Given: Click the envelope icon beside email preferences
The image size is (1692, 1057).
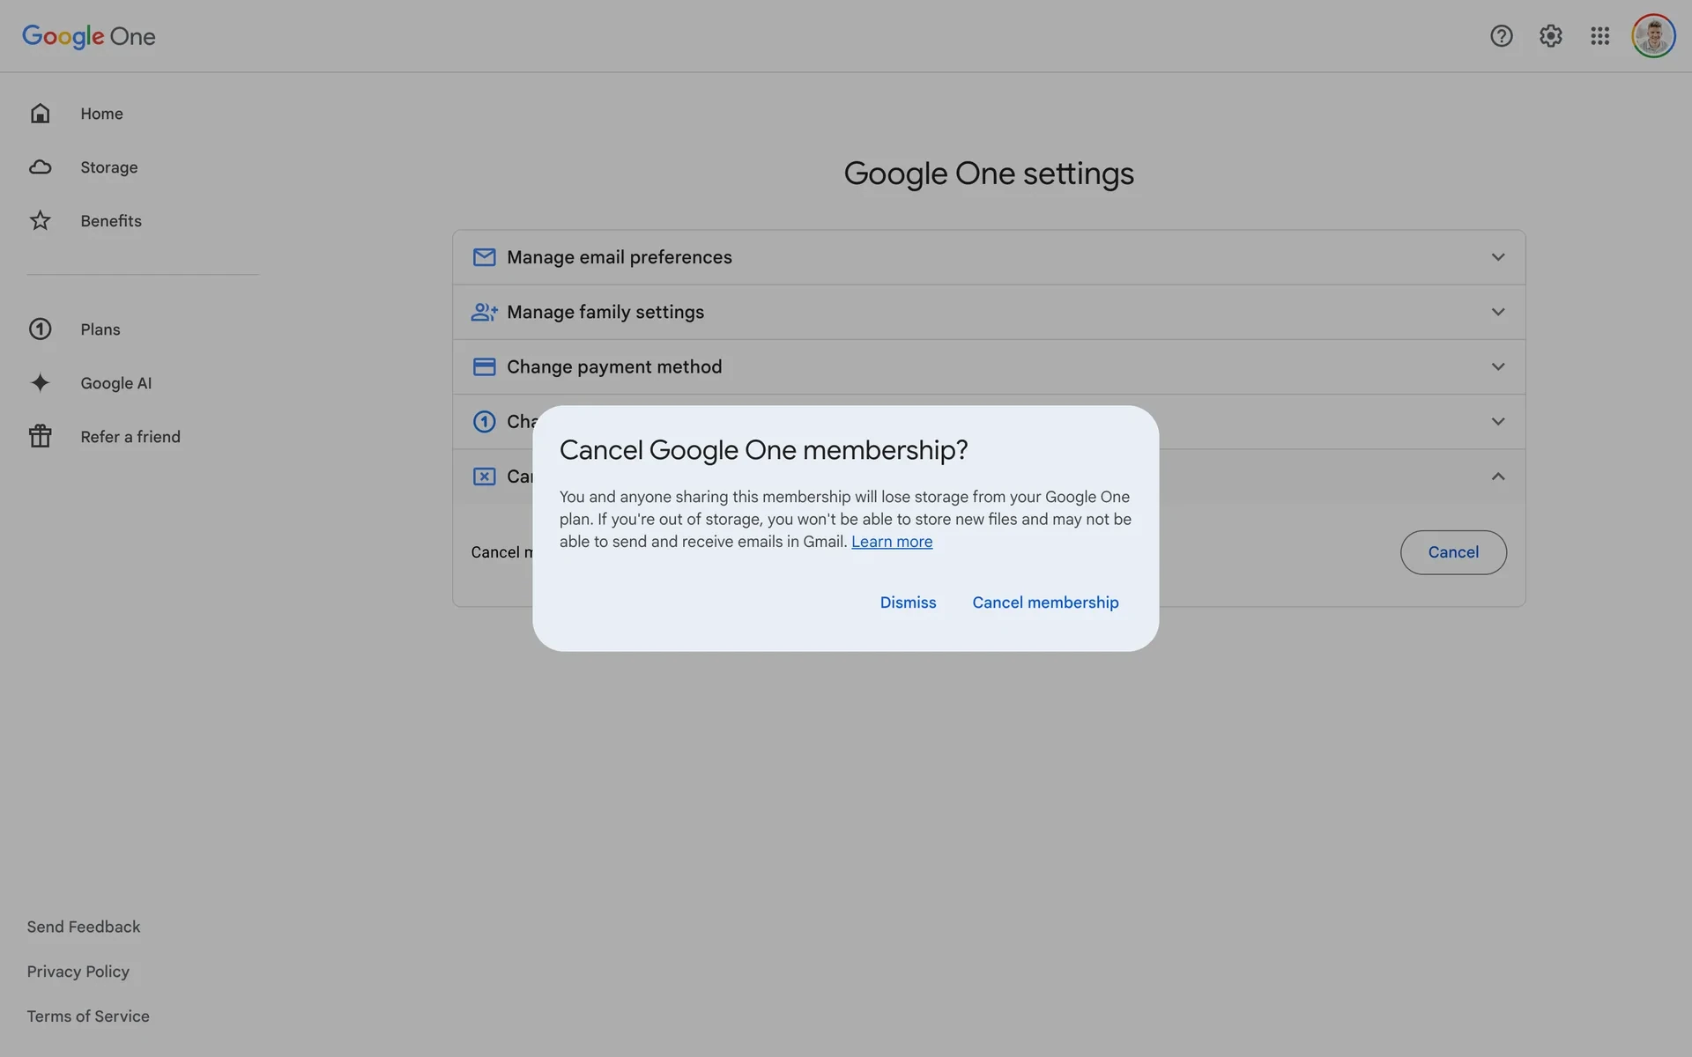Looking at the screenshot, I should pyautogui.click(x=484, y=257).
